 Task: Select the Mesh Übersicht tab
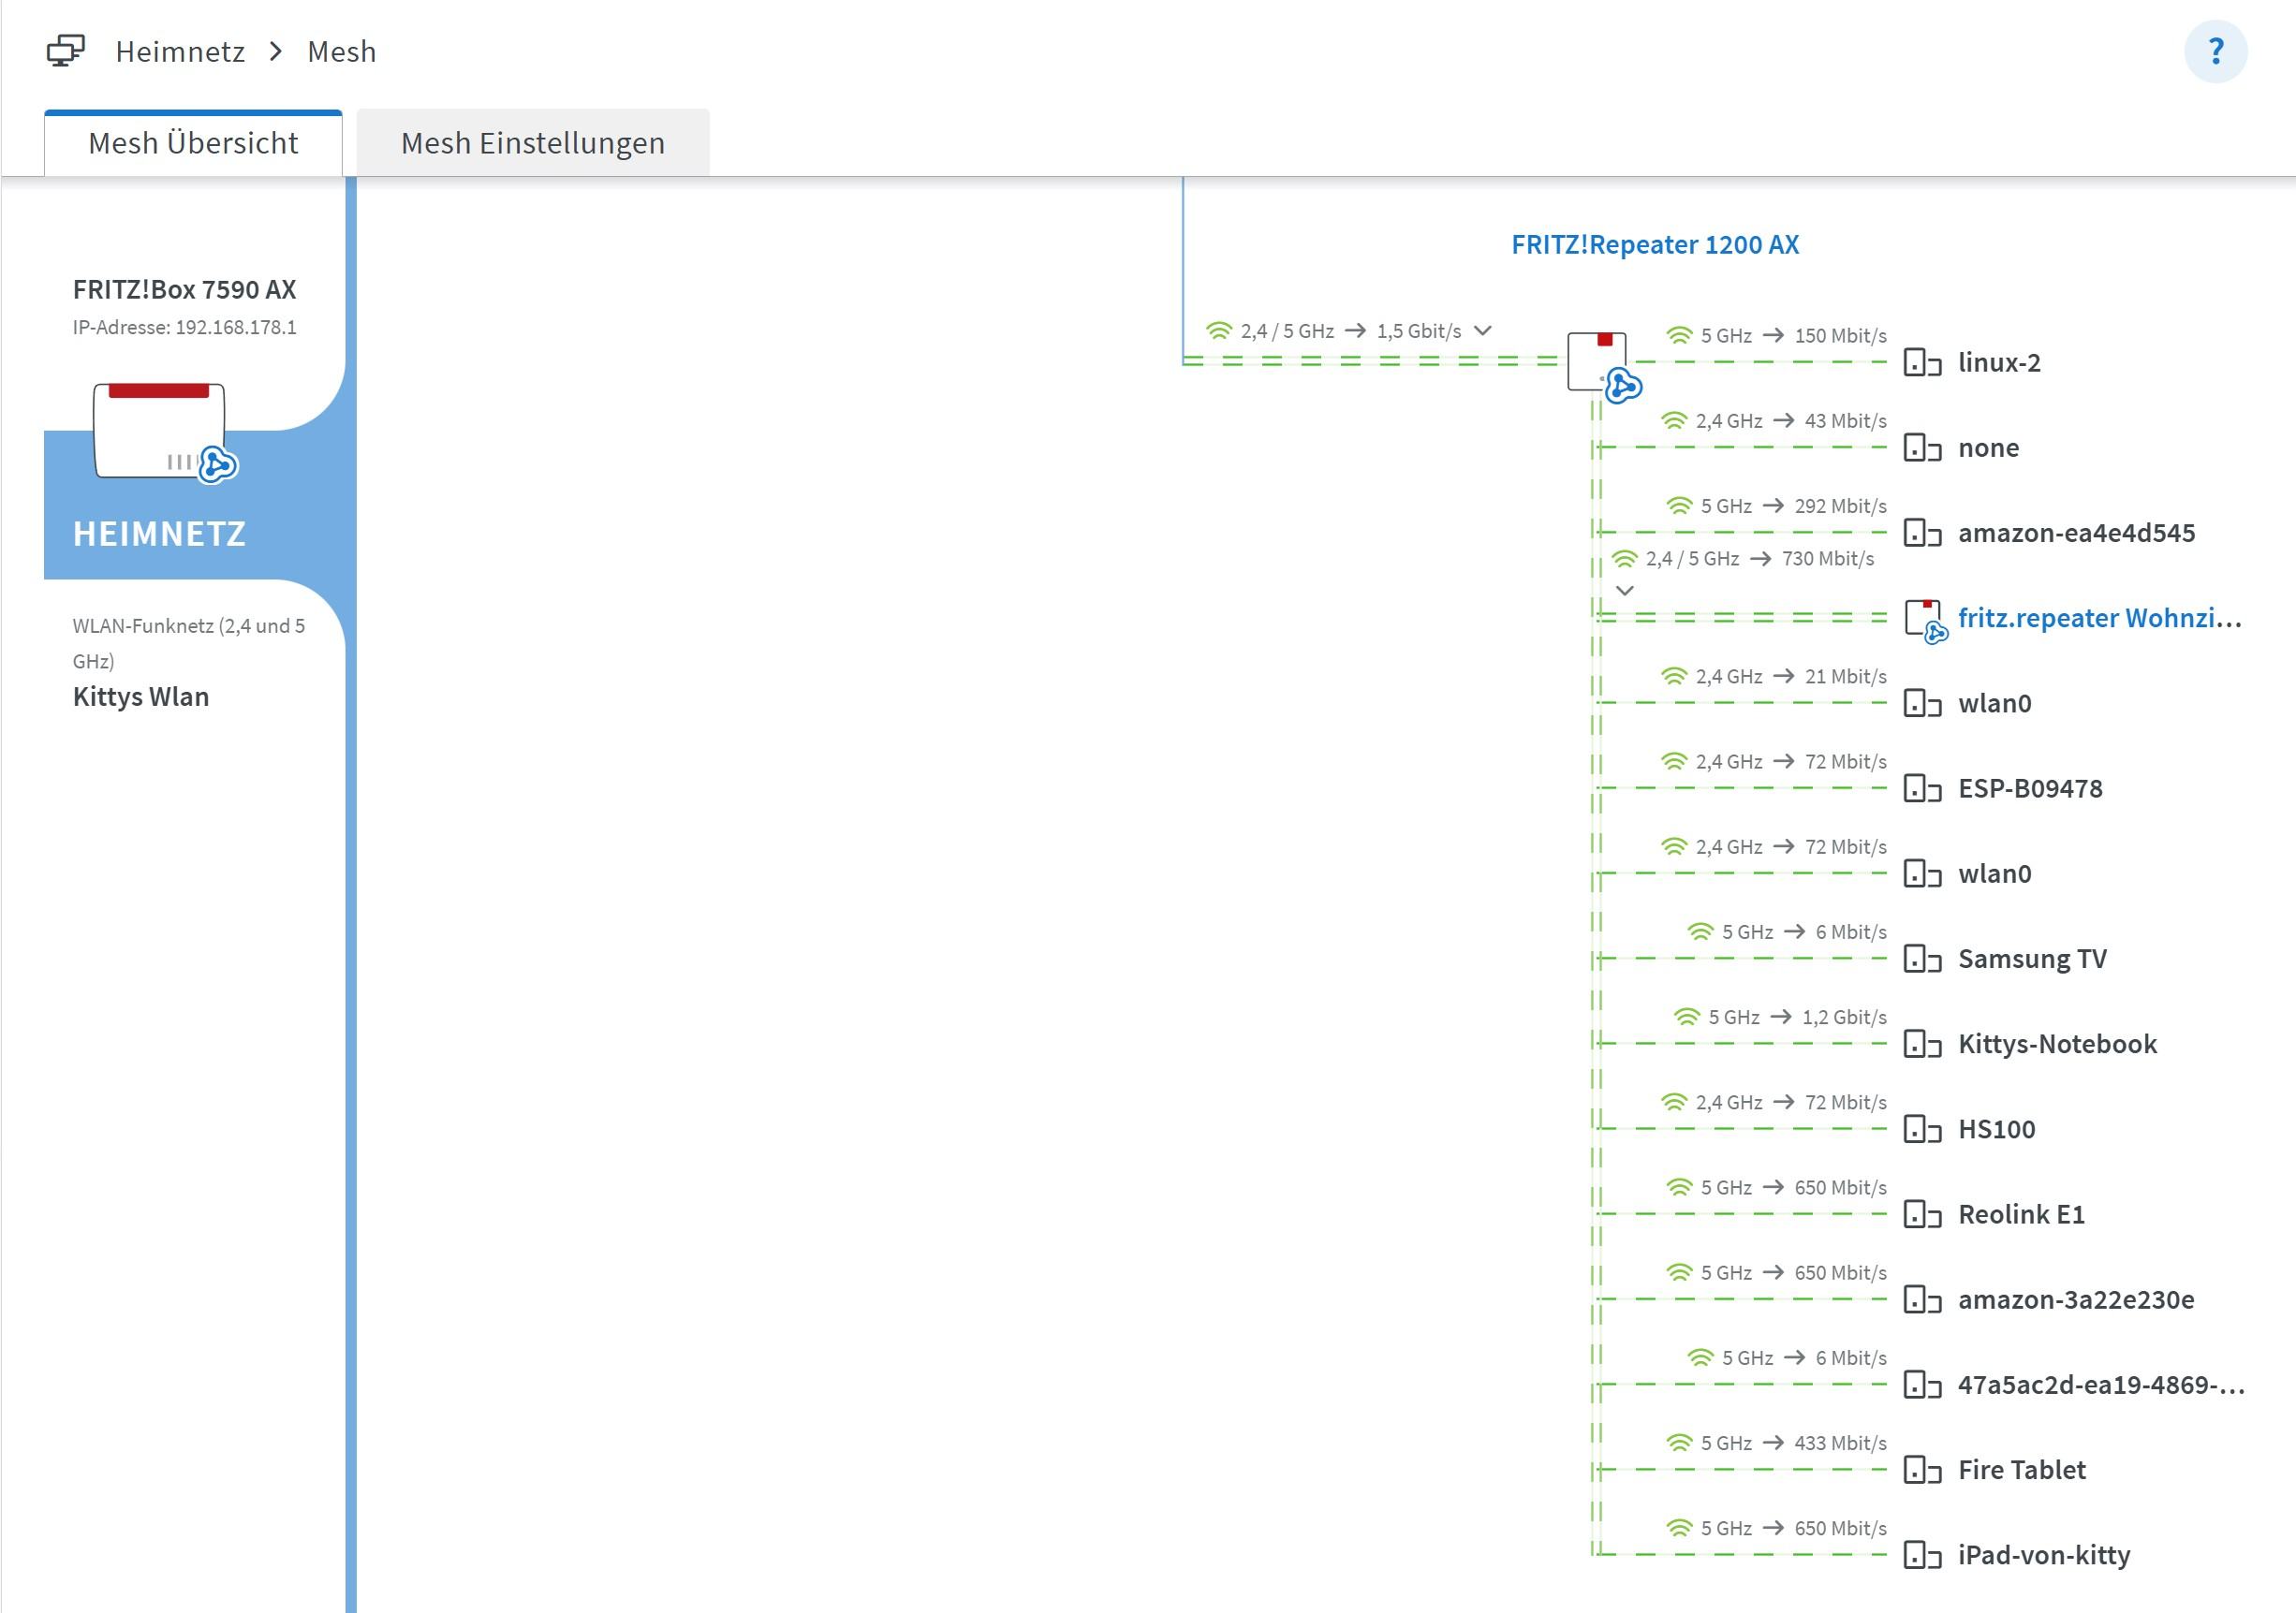193,143
